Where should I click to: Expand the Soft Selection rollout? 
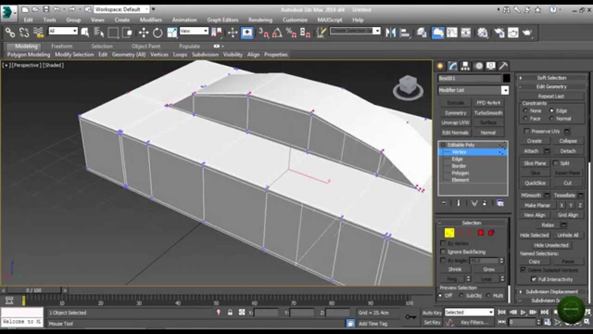pyautogui.click(x=552, y=78)
